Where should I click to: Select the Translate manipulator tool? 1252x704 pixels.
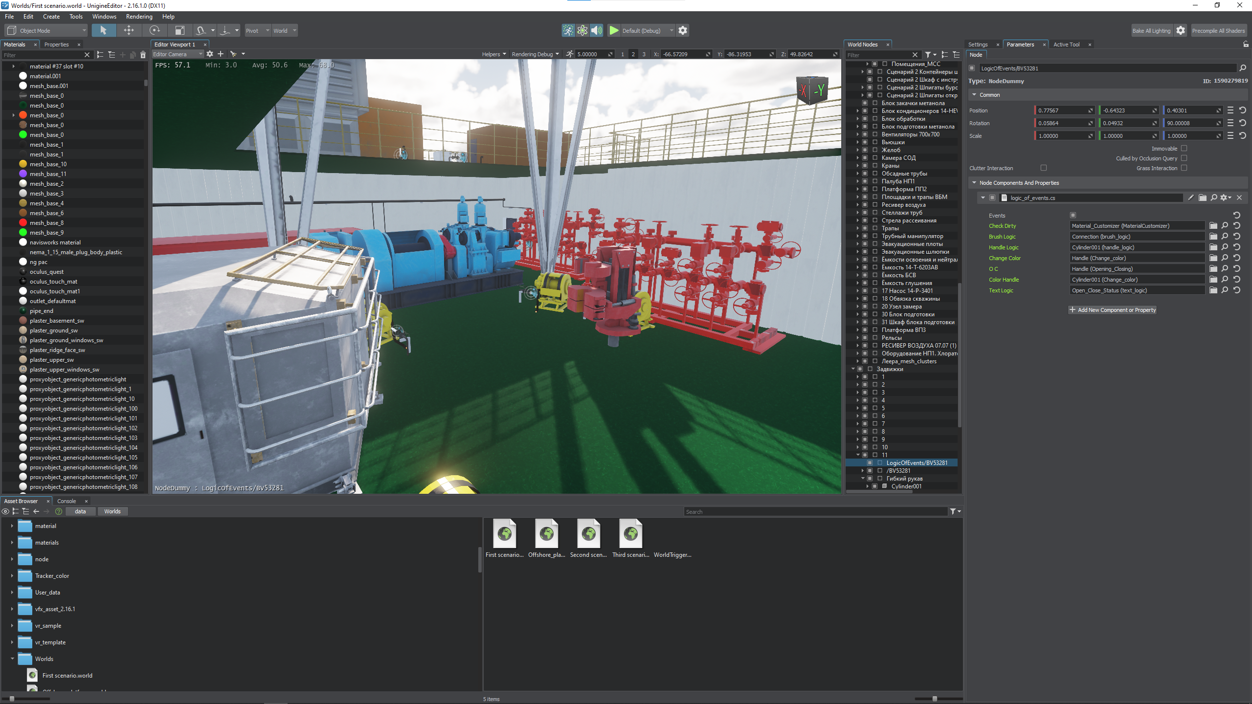(x=129, y=30)
